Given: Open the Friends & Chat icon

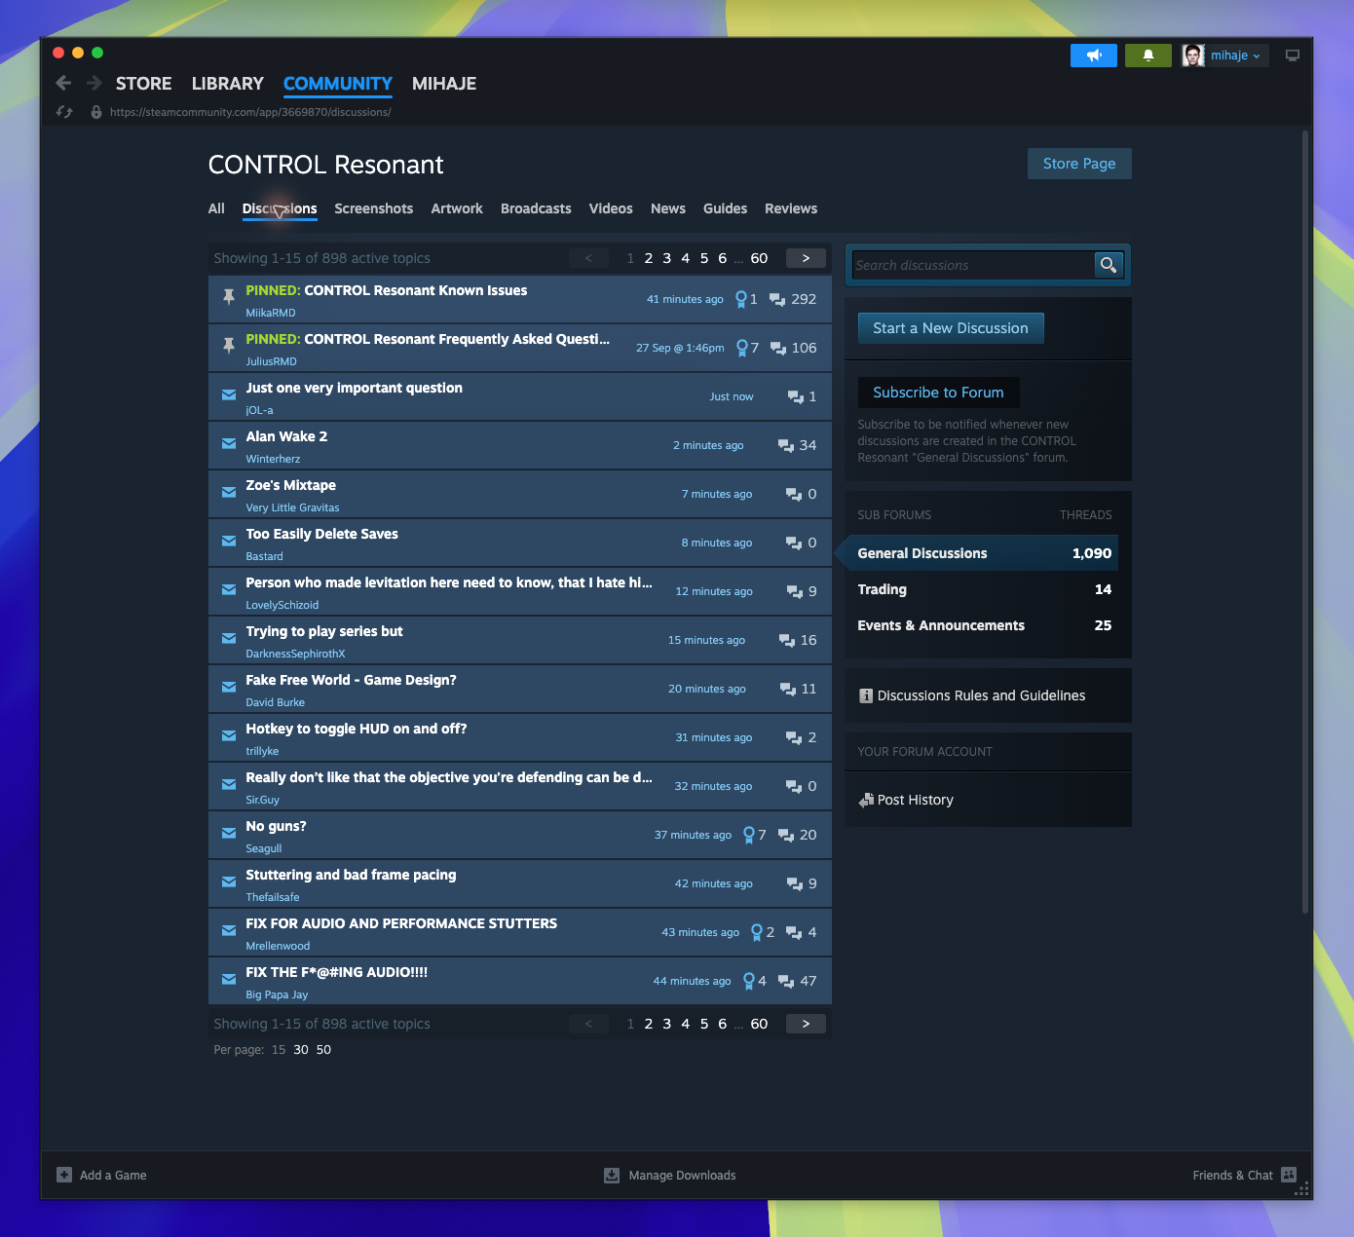Looking at the screenshot, I should (x=1289, y=1175).
